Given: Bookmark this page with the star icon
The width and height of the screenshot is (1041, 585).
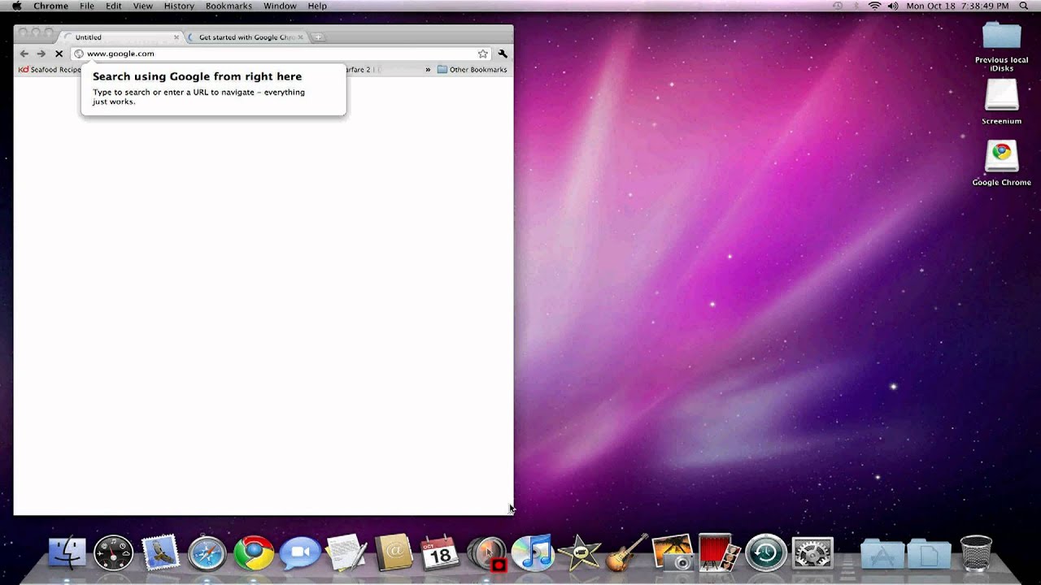Looking at the screenshot, I should click(x=483, y=54).
